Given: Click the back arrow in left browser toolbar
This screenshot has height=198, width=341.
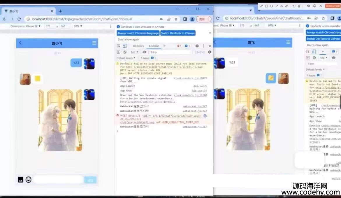Looking at the screenshot, I should 5,19.
